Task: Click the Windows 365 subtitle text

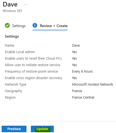Action: (12, 11)
